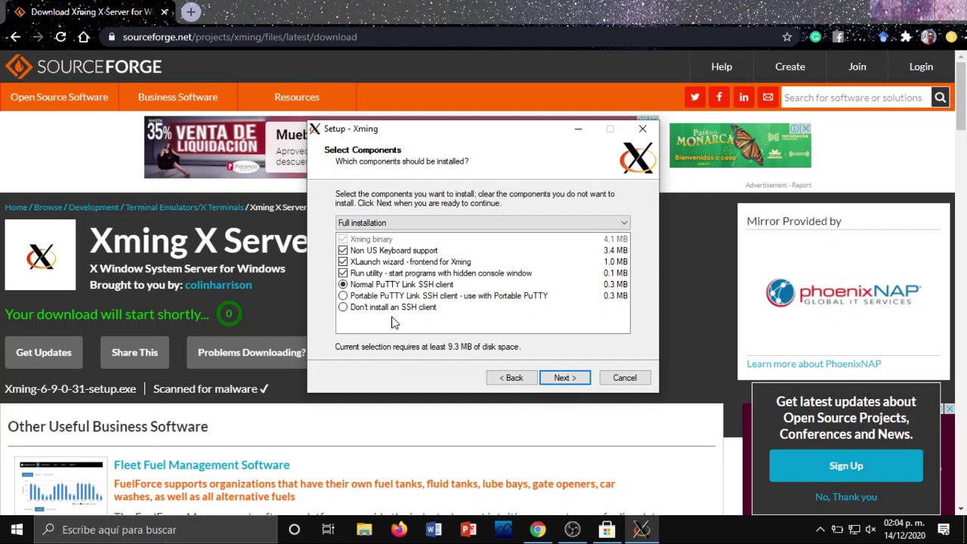This screenshot has width=967, height=544.
Task: Bookmark this page with the star icon
Action: click(x=787, y=36)
